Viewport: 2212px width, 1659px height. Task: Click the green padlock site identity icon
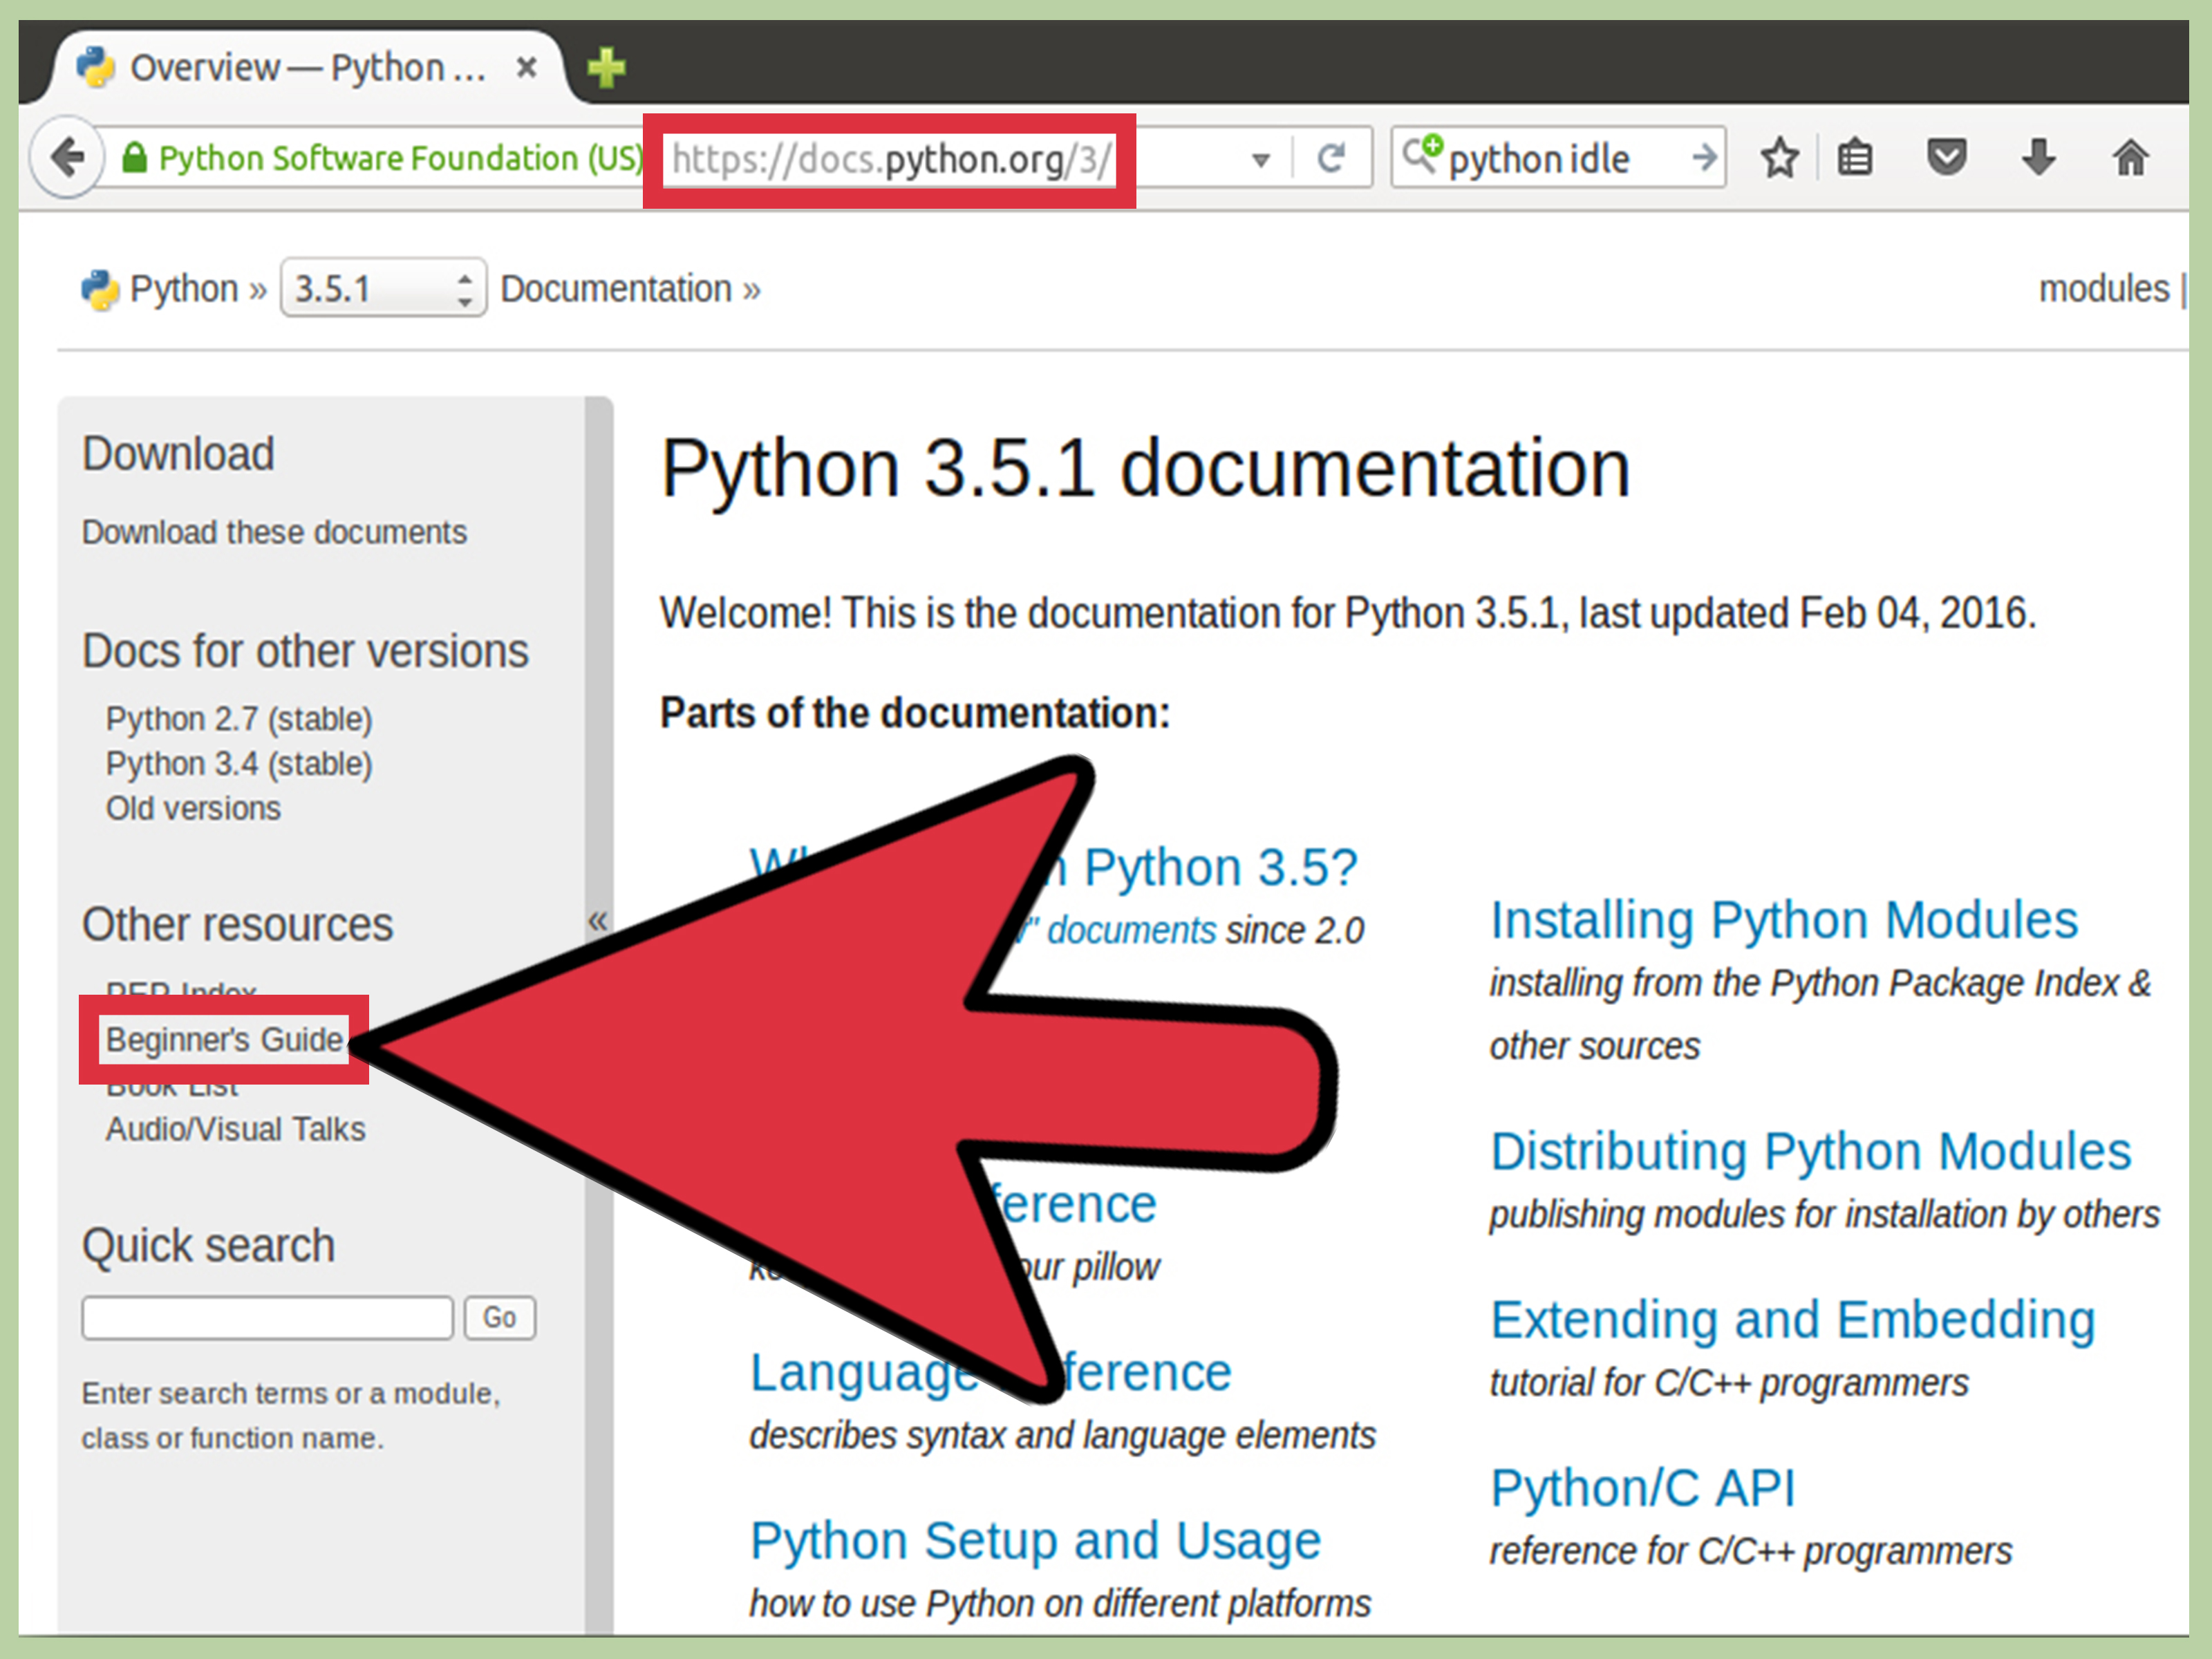(x=134, y=158)
